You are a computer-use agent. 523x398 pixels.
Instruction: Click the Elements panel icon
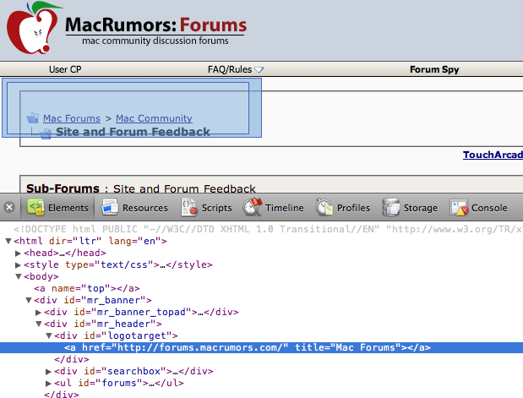(35, 208)
